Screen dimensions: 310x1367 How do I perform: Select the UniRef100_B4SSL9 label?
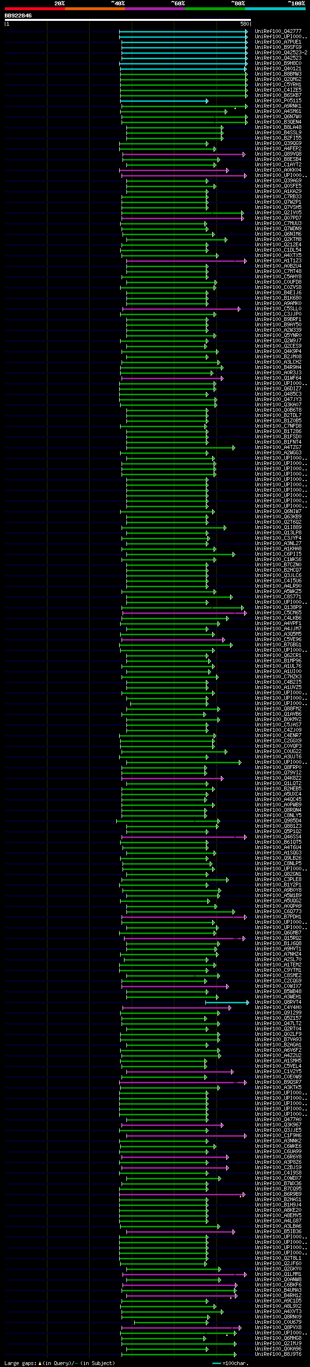(278, 133)
